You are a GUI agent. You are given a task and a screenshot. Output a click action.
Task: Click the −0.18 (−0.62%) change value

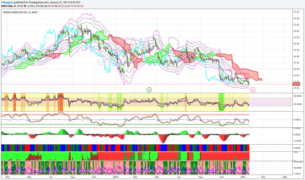coord(35,6)
